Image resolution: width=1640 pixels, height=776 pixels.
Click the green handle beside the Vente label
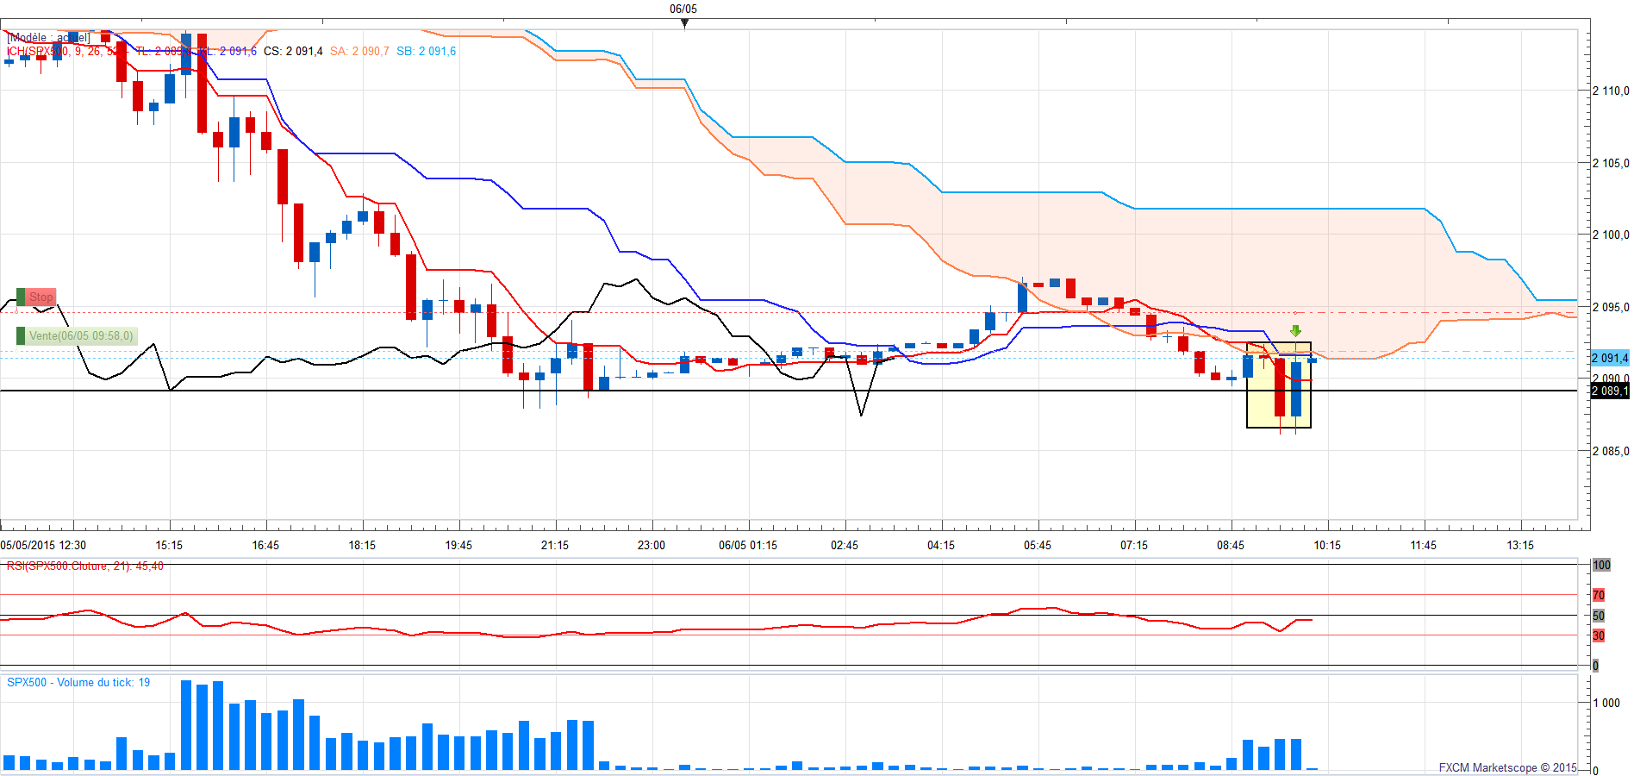[x=21, y=336]
